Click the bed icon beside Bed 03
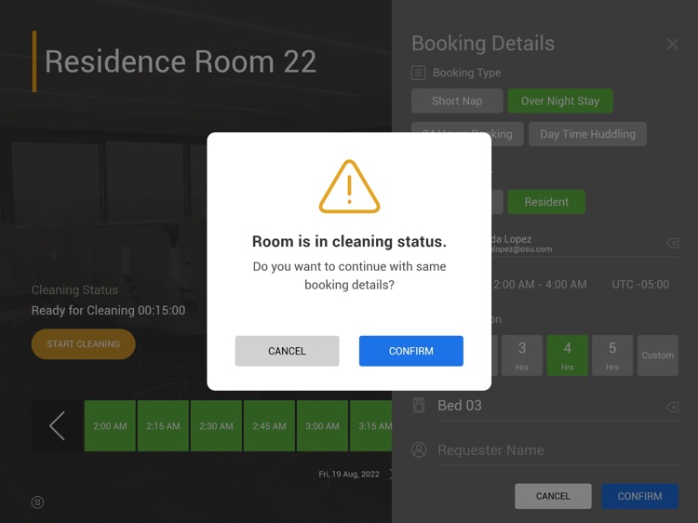Viewport: 698px width, 523px height. [419, 406]
